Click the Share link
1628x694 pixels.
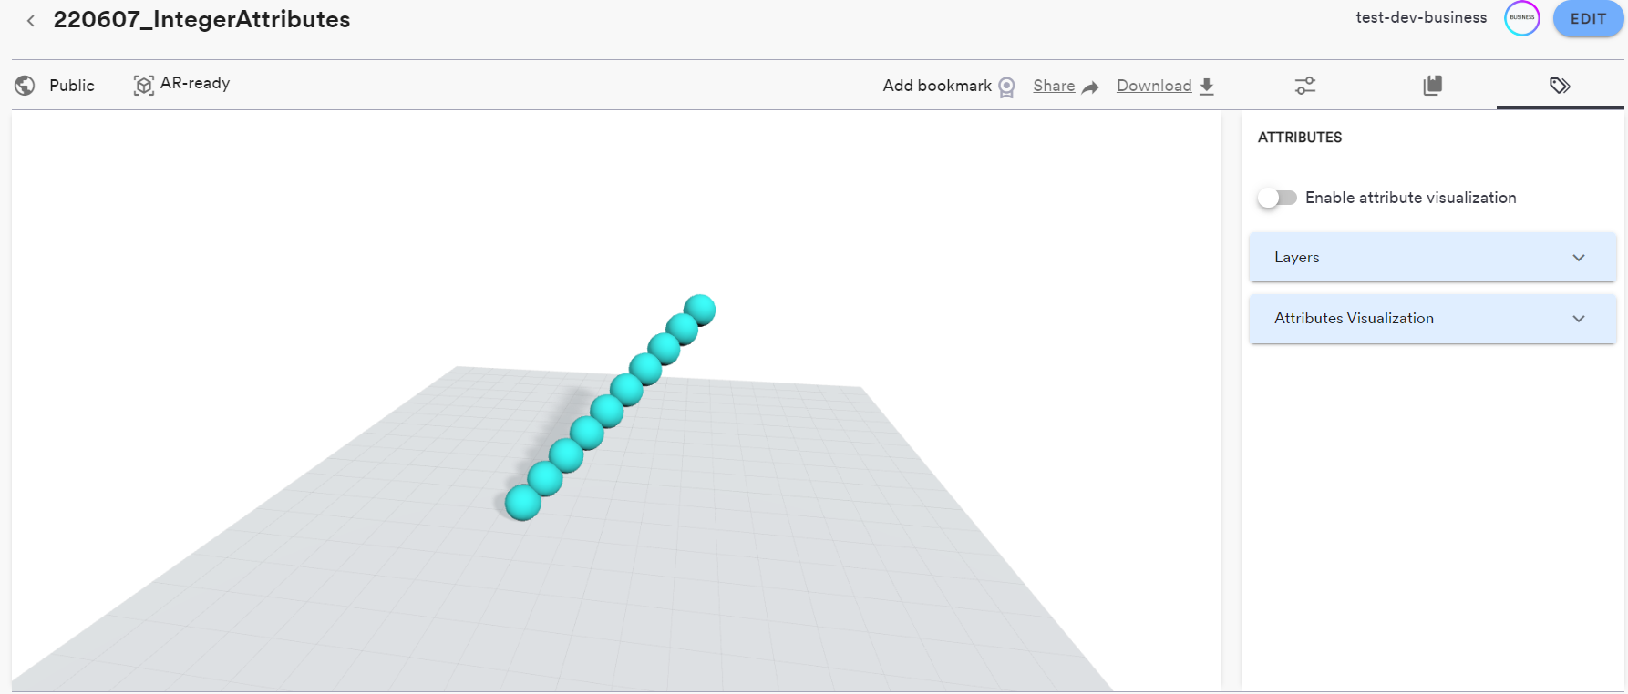click(1054, 86)
